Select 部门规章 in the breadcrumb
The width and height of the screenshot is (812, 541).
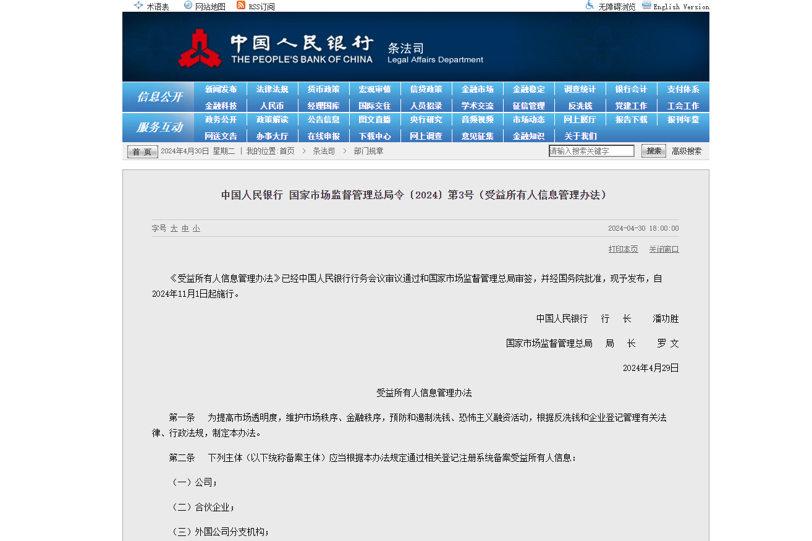click(369, 151)
